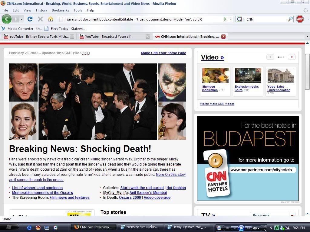Show next videos with right arrow
Viewport: 310px width, 232px height.
point(292,57)
